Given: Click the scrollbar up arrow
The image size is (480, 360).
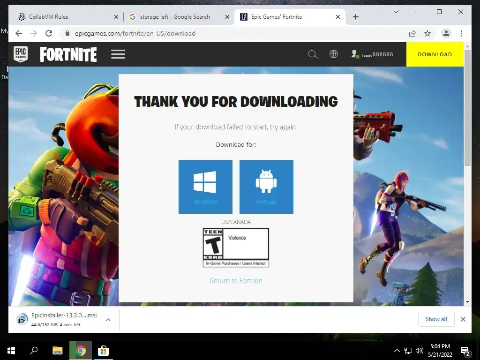Looking at the screenshot, I should click(x=467, y=46).
